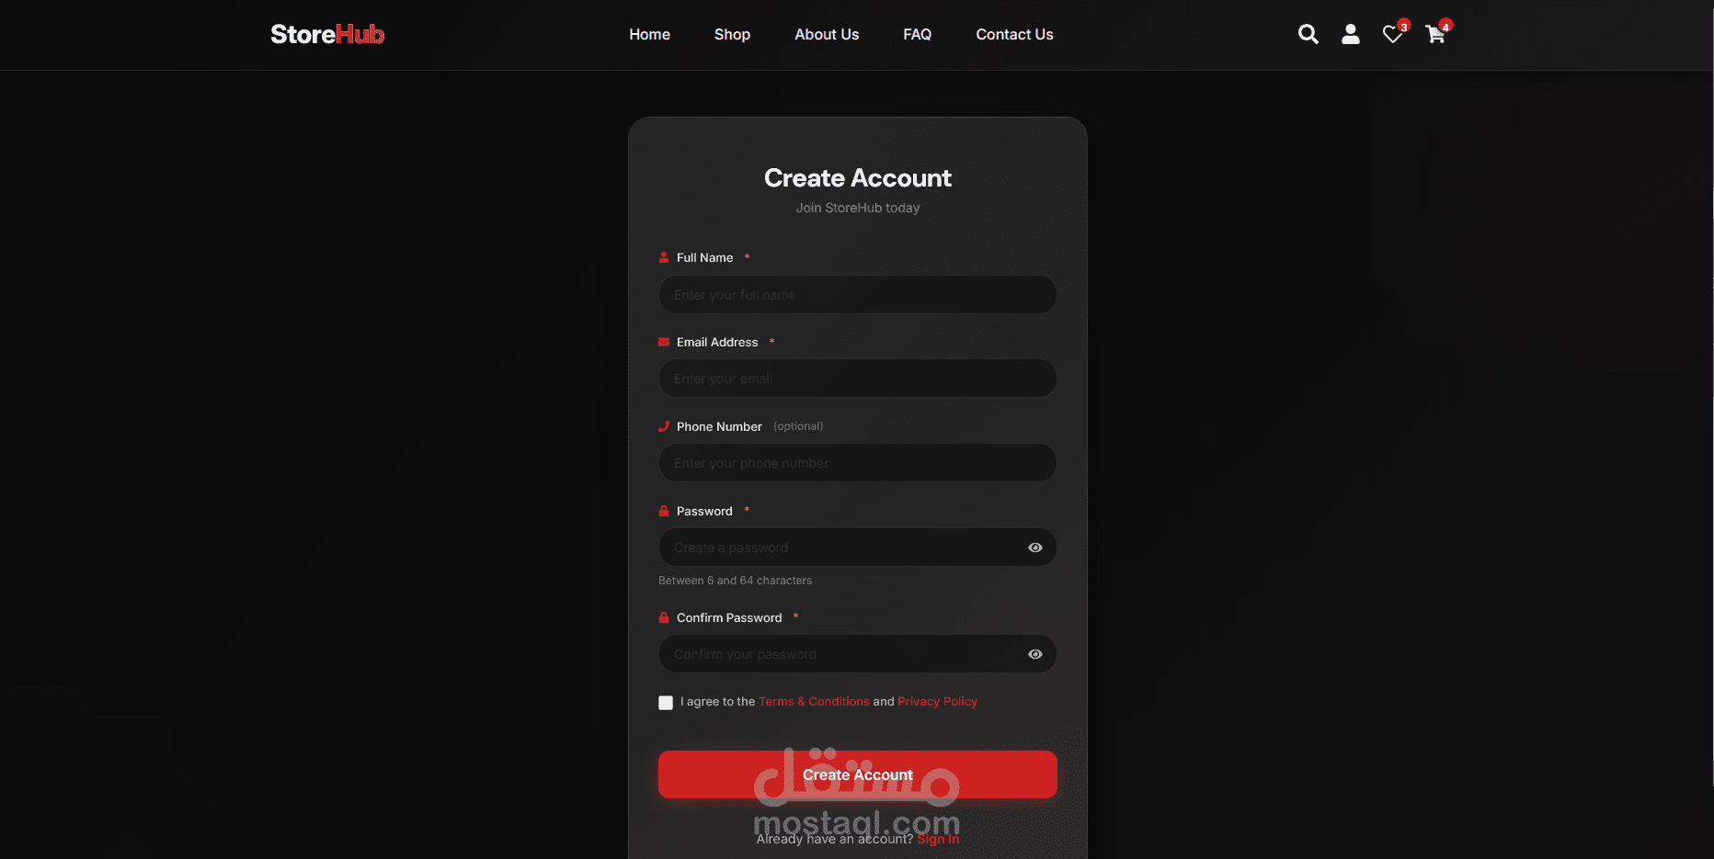1714x859 pixels.
Task: Open the Privacy Policy link
Action: [x=937, y=701]
